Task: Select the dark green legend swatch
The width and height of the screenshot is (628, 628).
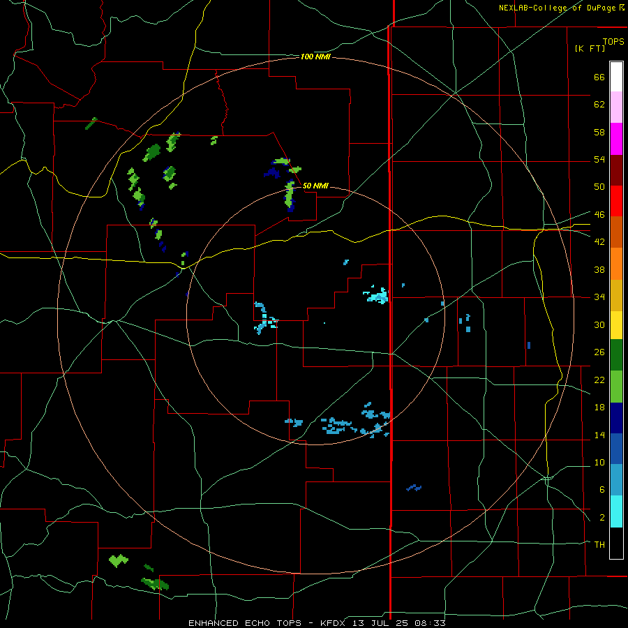Action: click(616, 355)
